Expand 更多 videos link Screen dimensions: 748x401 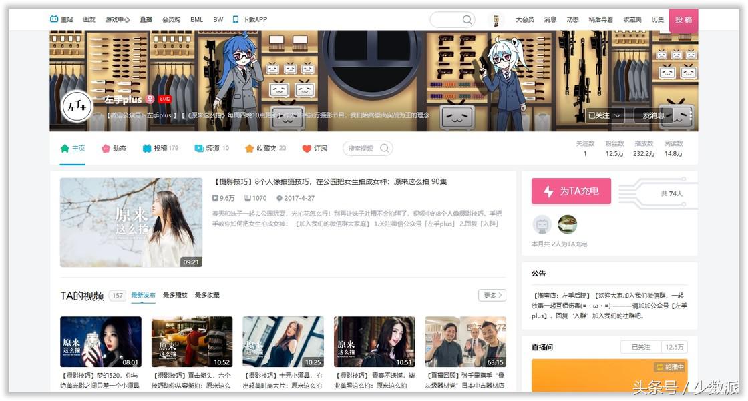point(492,295)
